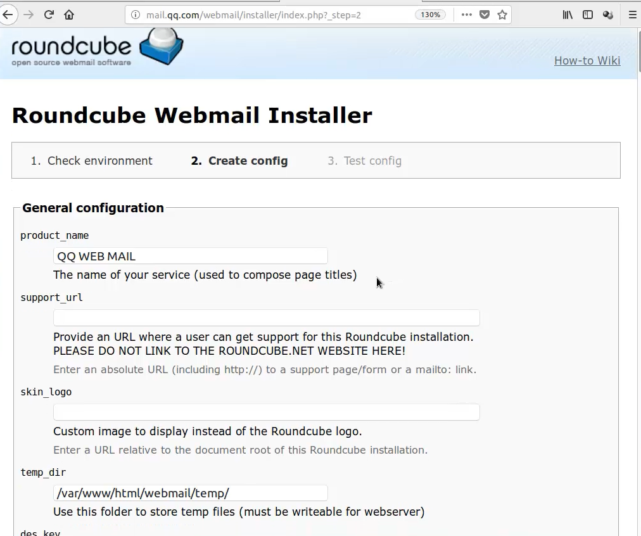
Task: Click the Pocket save icon
Action: (x=485, y=15)
